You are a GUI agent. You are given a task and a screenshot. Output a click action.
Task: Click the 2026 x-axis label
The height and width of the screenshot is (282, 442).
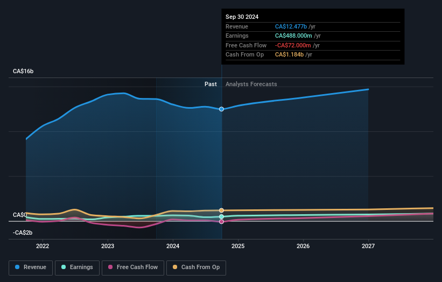coord(303,246)
